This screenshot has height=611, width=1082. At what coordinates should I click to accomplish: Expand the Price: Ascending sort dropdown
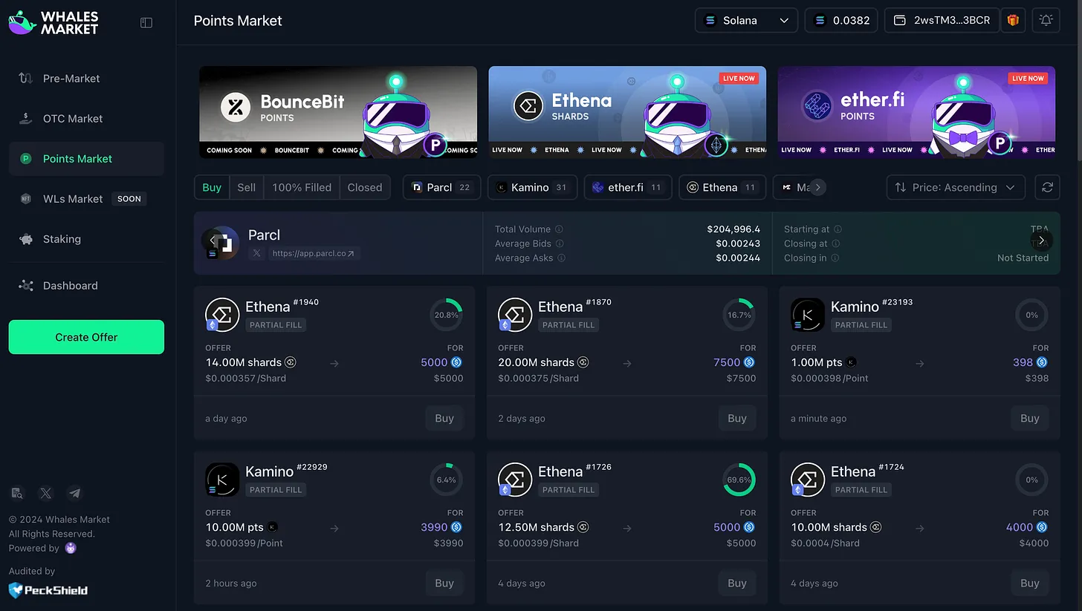(956, 187)
